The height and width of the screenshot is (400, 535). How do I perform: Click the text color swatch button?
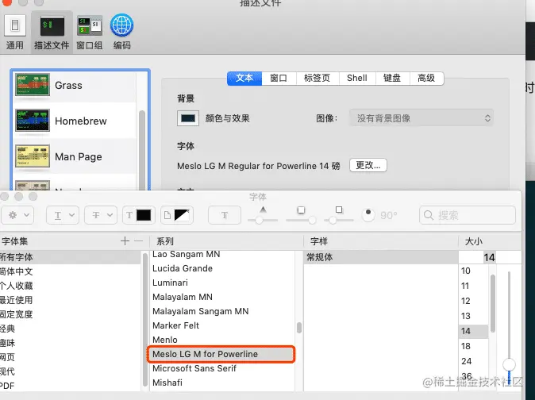[x=139, y=215]
